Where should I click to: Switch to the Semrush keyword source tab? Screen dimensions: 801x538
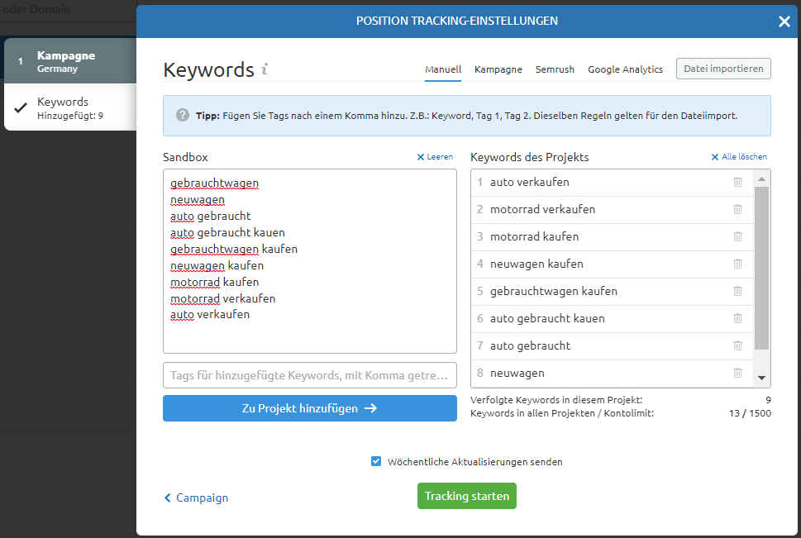point(555,69)
